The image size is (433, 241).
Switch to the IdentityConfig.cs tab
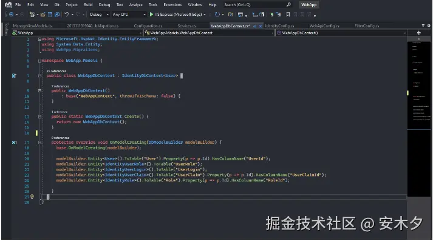coord(279,25)
